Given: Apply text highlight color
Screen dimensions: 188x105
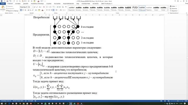Looking at the screenshot, I should click(39, 10).
